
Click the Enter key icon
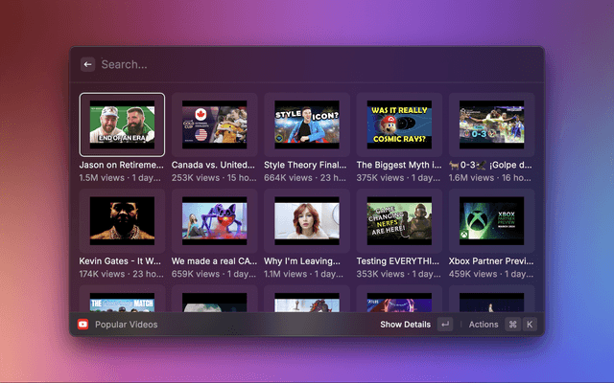(x=444, y=325)
